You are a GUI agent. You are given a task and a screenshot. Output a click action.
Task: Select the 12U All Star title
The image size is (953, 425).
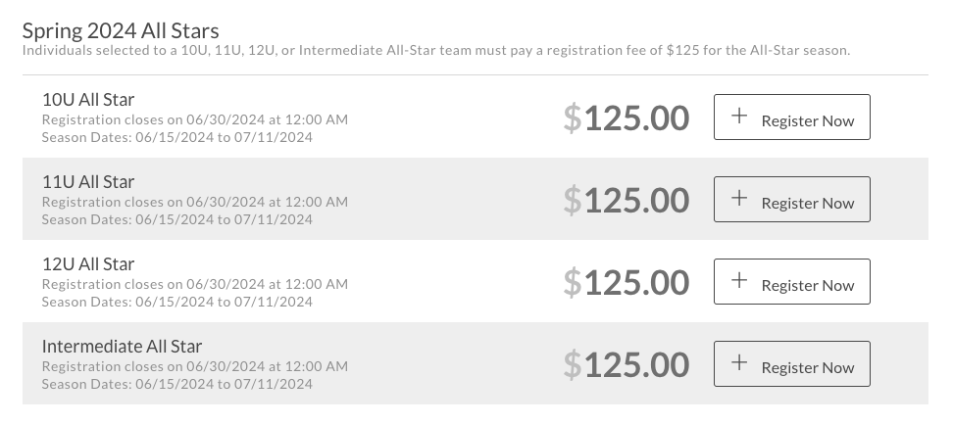pos(88,263)
